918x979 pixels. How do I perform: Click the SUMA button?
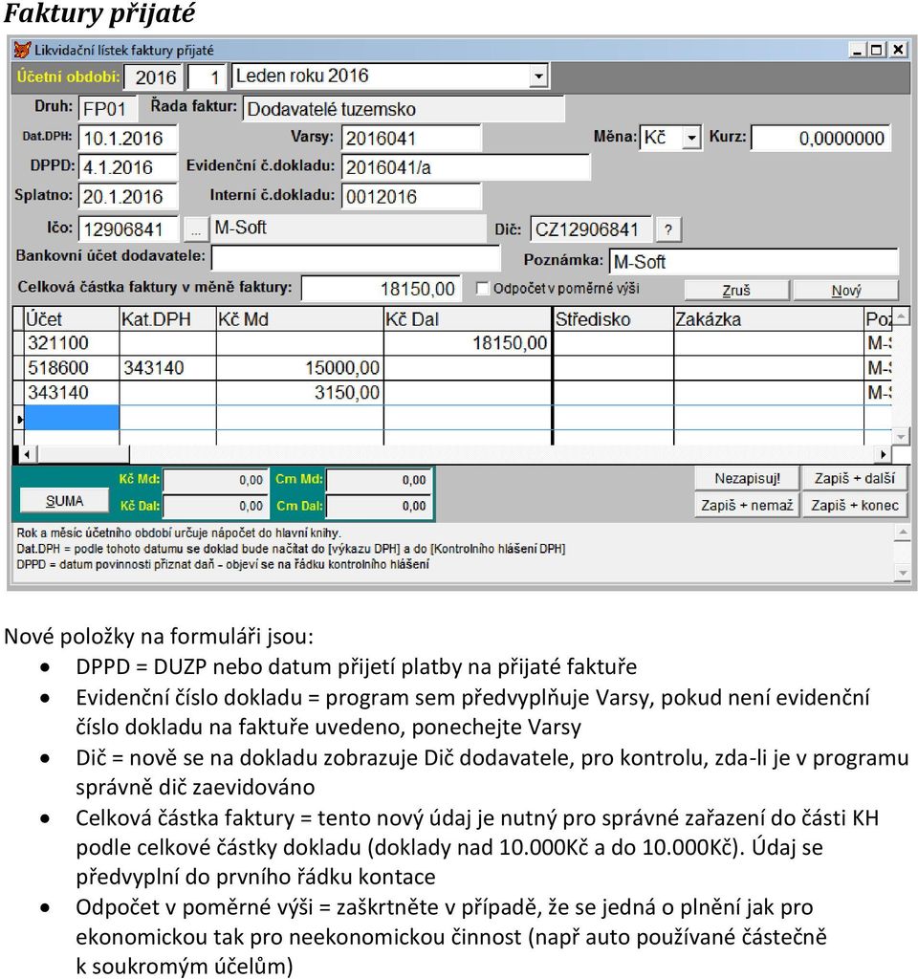[64, 501]
